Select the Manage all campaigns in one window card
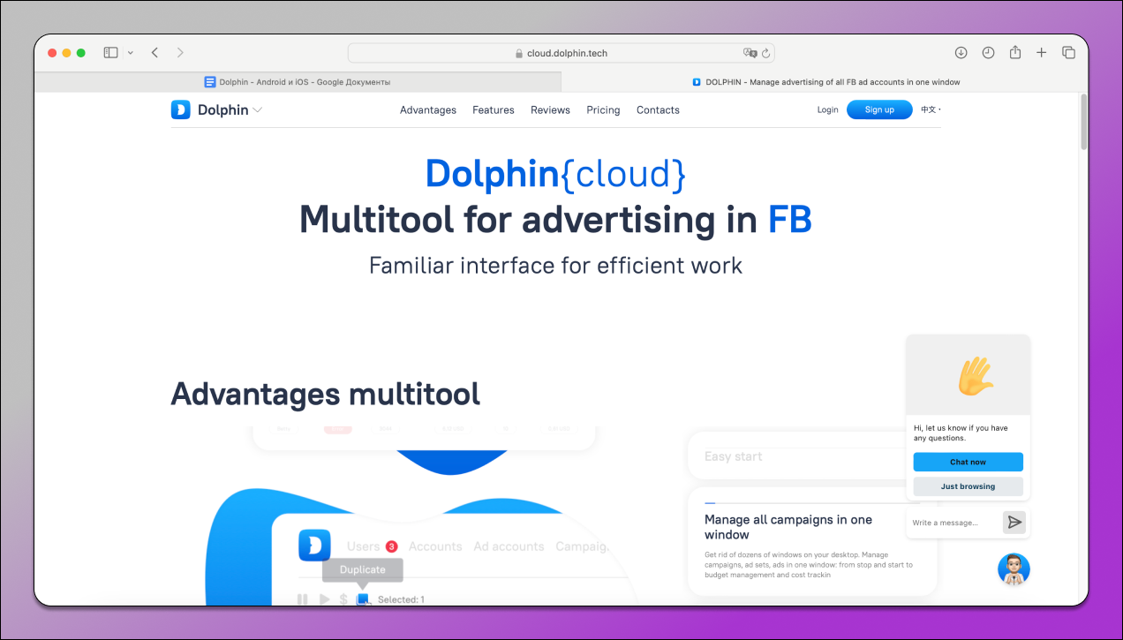Image resolution: width=1123 pixels, height=640 pixels. pos(811,542)
